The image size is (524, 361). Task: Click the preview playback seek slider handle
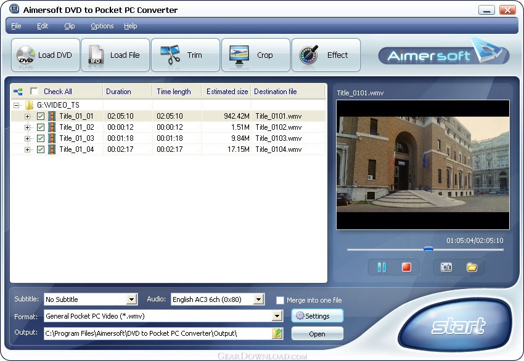click(x=428, y=249)
